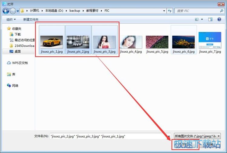Image resolution: width=227 pixels, height=153 pixels.
Task: Click the 网络 network icon
Action: pyautogui.click(x=9, y=86)
